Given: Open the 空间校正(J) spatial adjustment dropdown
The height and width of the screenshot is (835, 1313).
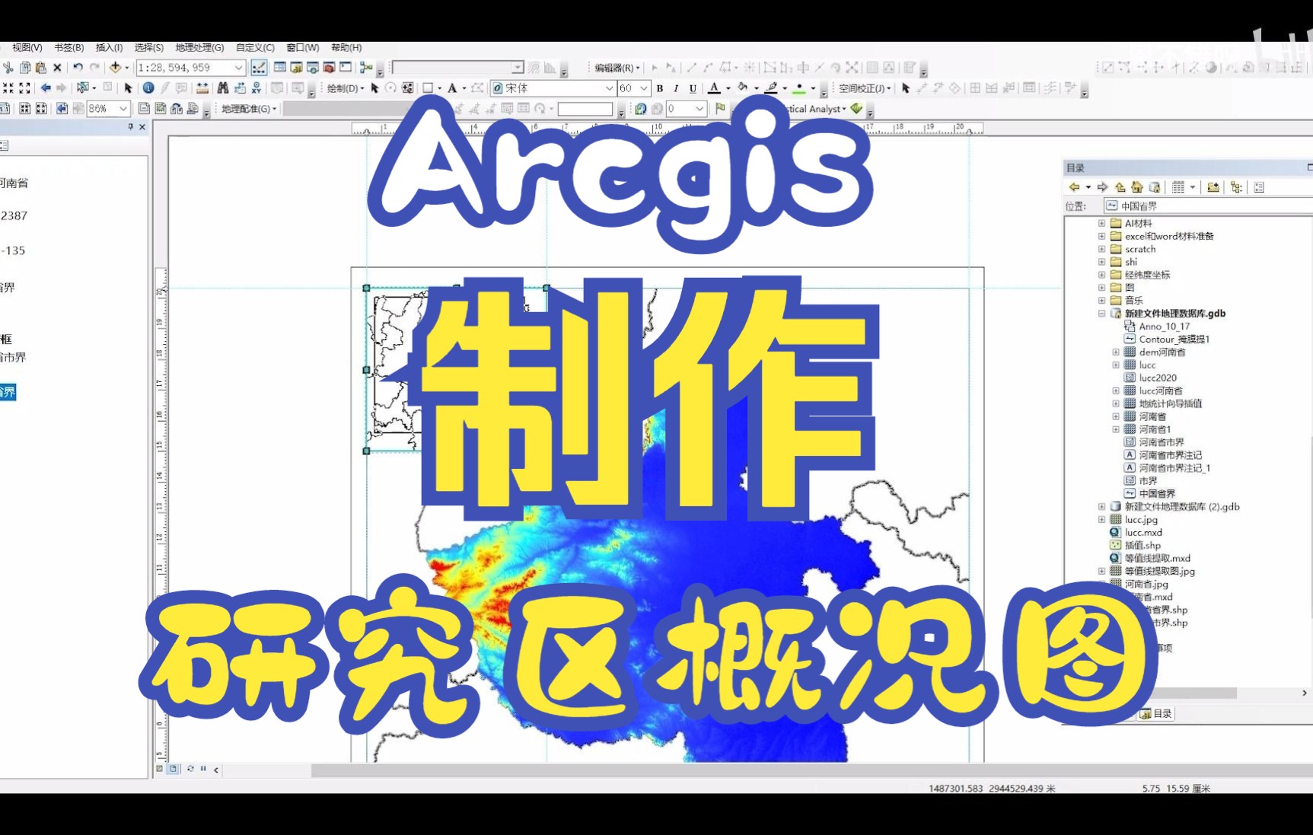Looking at the screenshot, I should (x=865, y=88).
